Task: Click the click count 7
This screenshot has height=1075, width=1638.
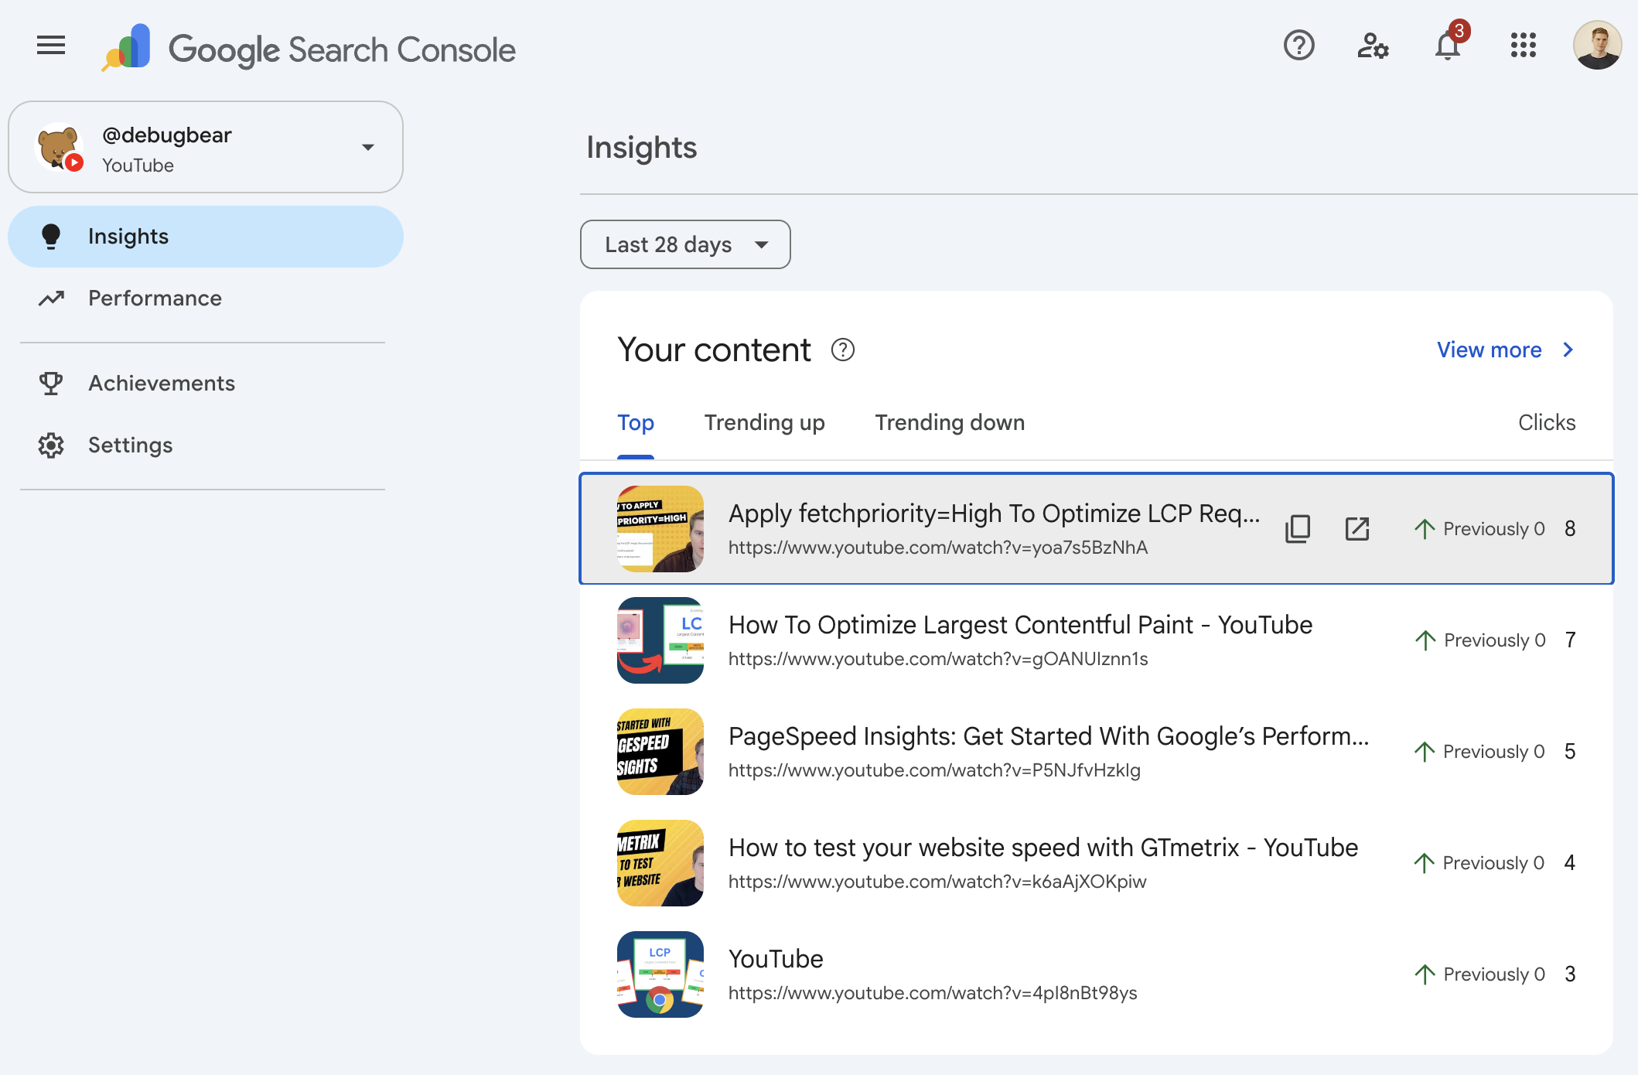Action: point(1570,640)
